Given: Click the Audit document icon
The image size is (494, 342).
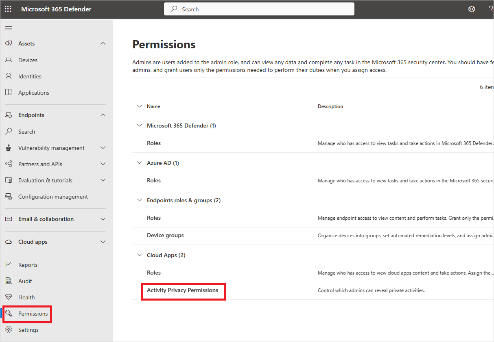Looking at the screenshot, I should click(x=9, y=281).
